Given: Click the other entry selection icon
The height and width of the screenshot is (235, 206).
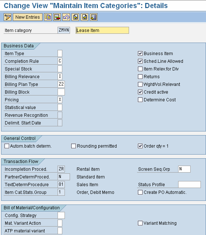Looking at the screenshot, I should 94,17.
